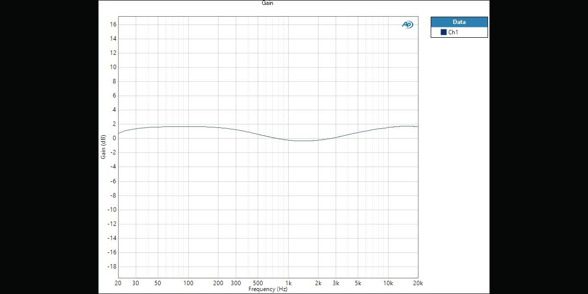Click the 20k frequency tick label
The image size is (588, 294).
click(x=417, y=283)
